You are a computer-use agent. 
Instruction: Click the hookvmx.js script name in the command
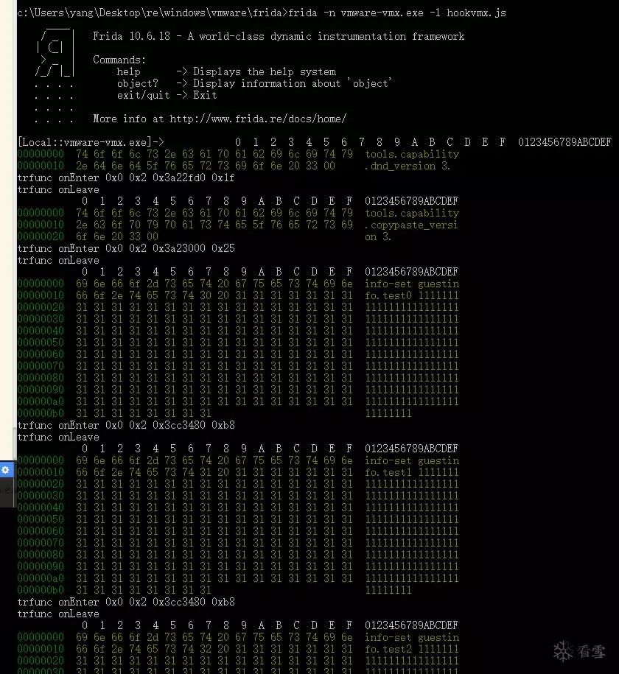tap(476, 13)
